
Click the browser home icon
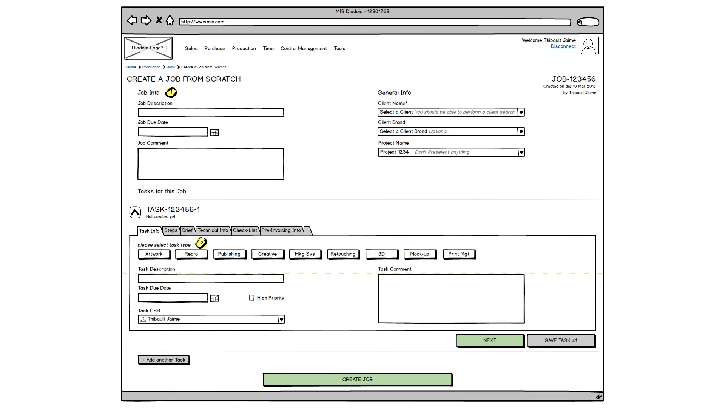point(170,20)
